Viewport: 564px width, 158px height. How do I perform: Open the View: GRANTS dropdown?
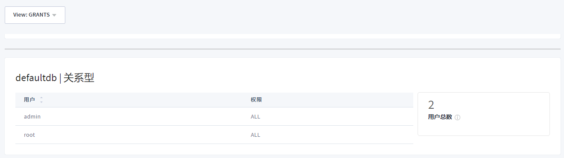(35, 15)
